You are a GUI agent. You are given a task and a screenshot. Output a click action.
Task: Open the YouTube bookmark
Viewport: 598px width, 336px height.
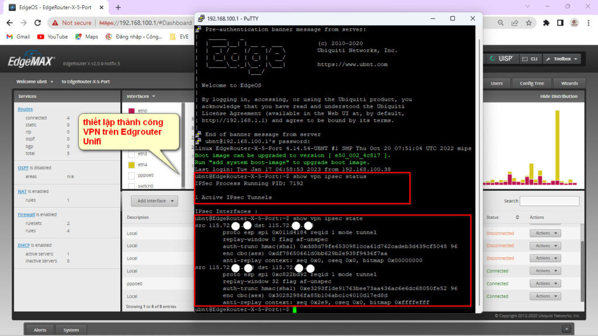[52, 36]
